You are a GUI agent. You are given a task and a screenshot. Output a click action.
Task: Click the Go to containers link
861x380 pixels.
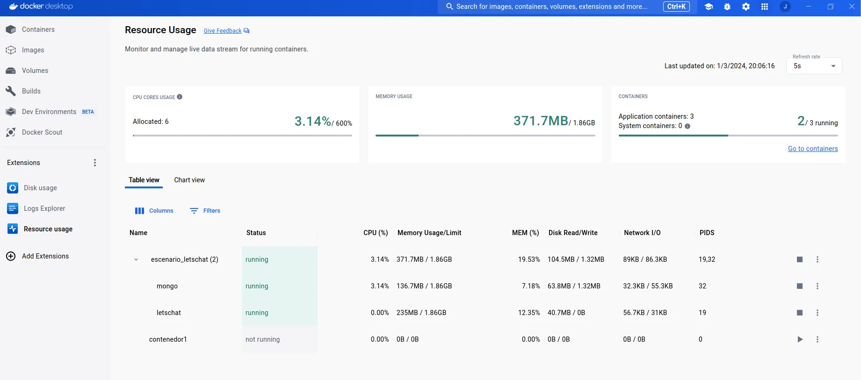click(812, 149)
